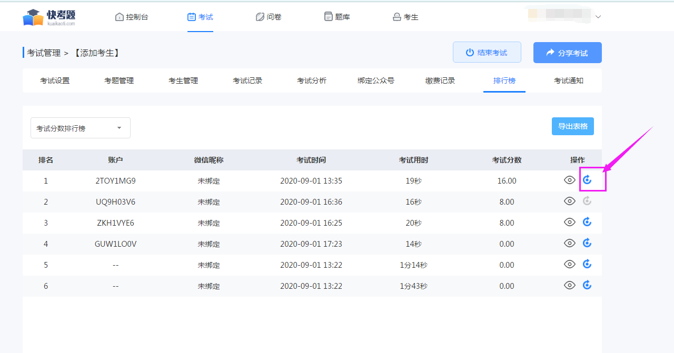Export the table with 导出表格

pyautogui.click(x=573, y=126)
